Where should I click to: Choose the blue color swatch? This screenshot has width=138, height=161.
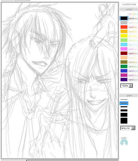(x=124, y=71)
